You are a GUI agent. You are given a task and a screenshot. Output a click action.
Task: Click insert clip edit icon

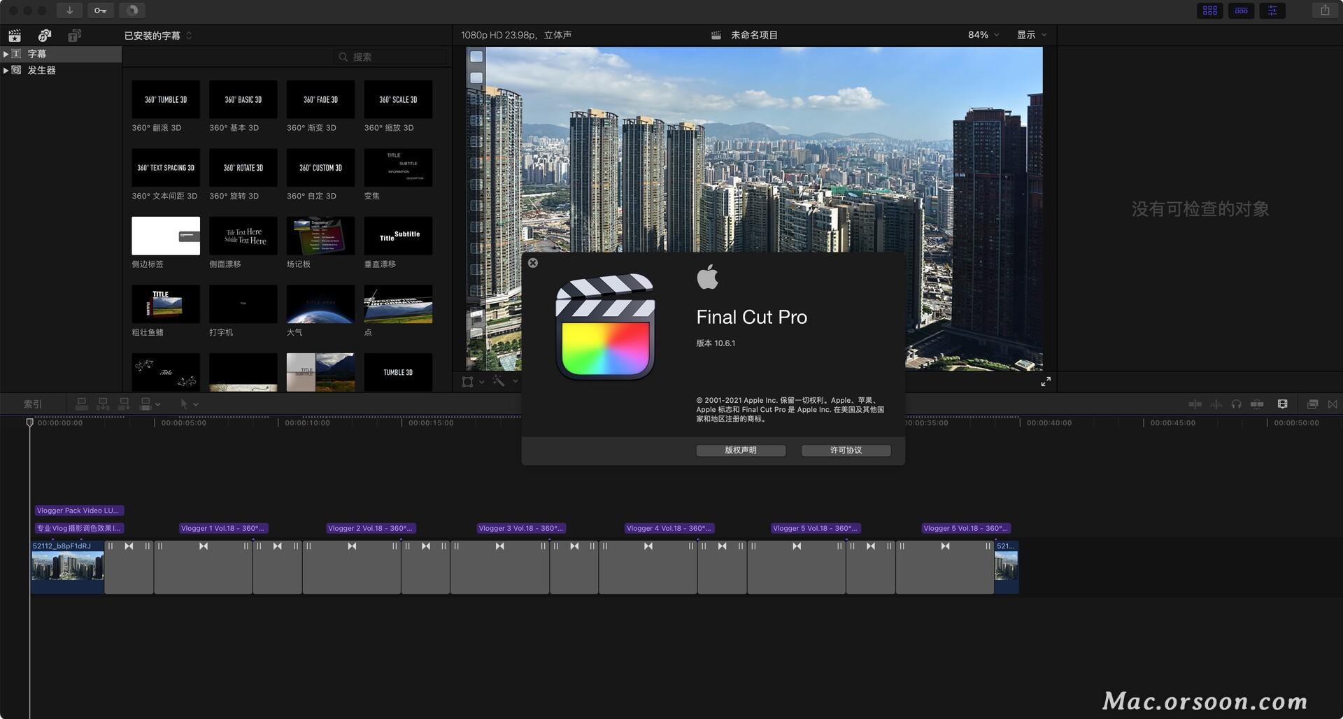103,404
